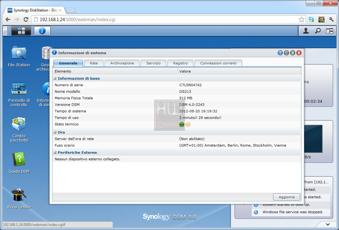Click the Numero di serie label
Image resolution: width=339 pixels, height=230 pixels.
tap(69, 85)
